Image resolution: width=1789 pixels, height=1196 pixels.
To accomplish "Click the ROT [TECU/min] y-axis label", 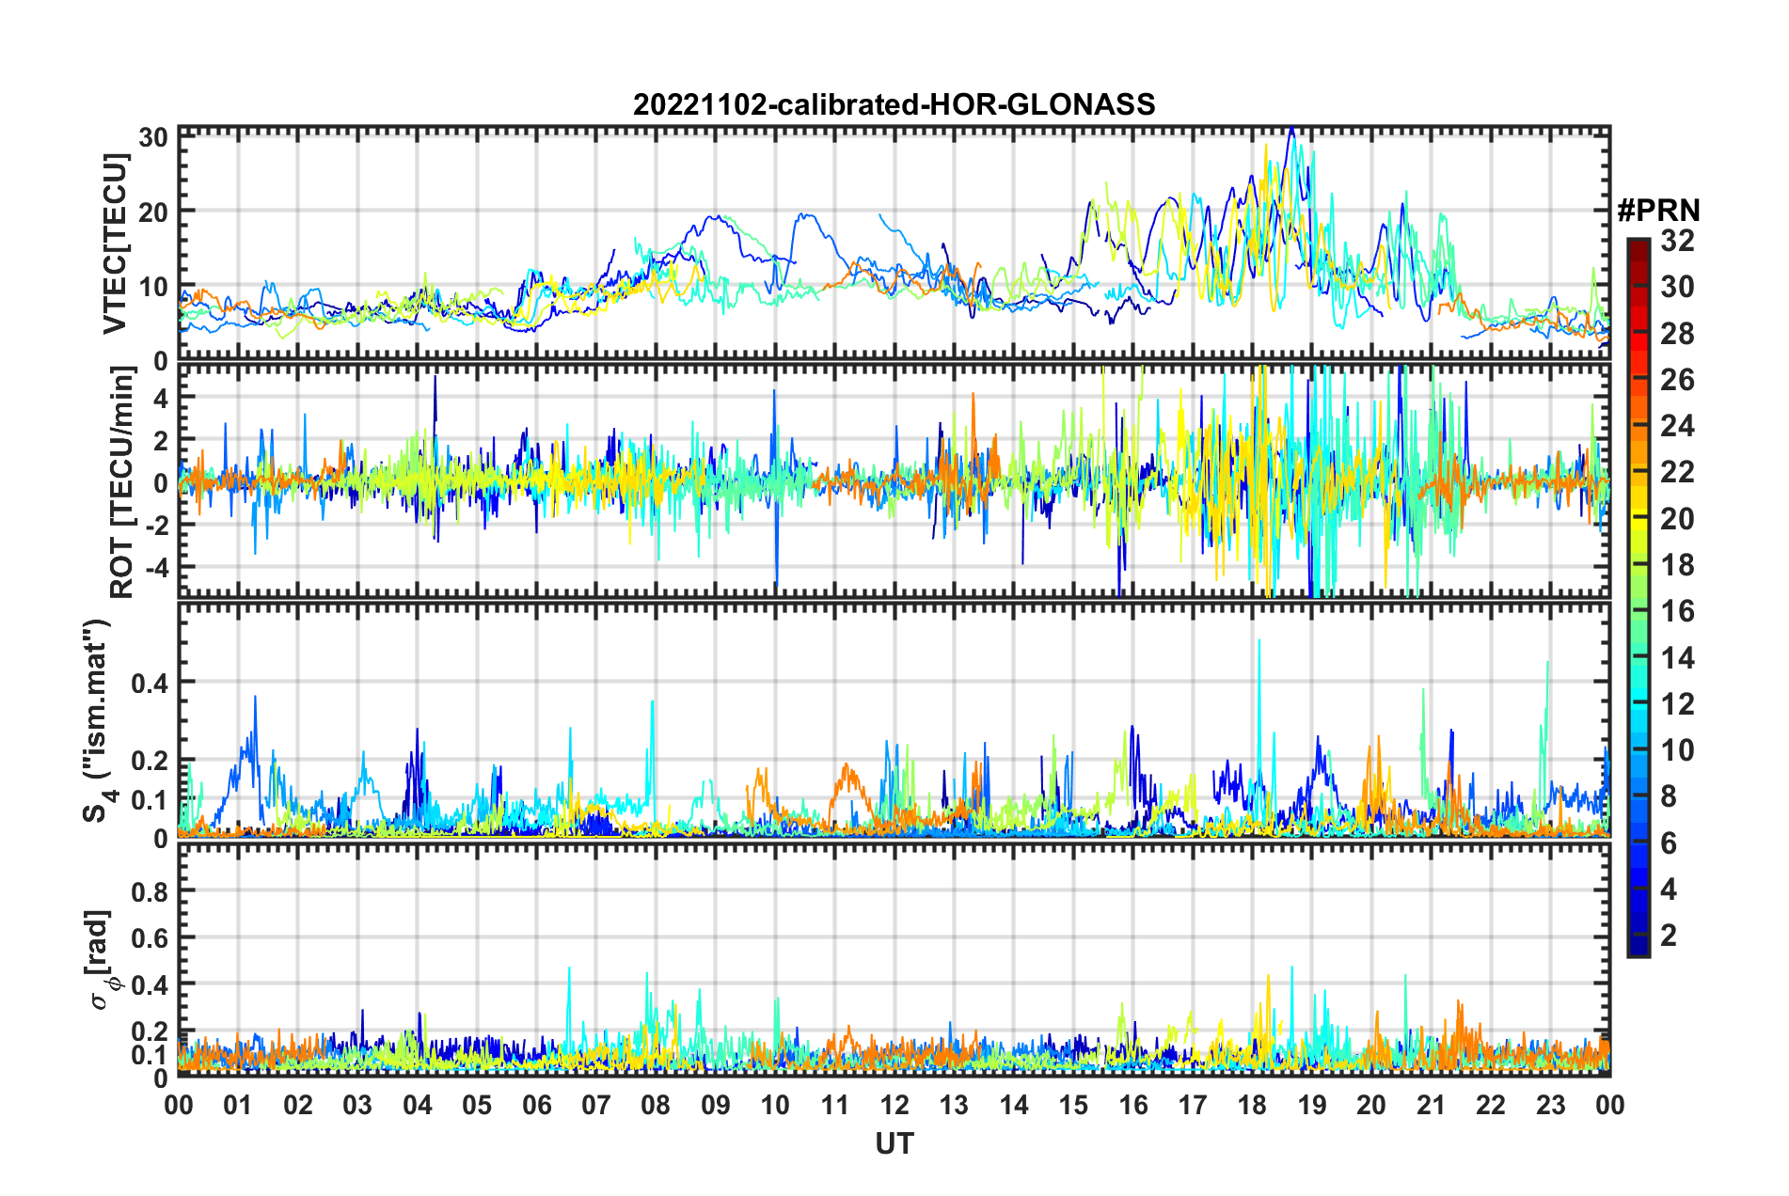I will point(121,482).
